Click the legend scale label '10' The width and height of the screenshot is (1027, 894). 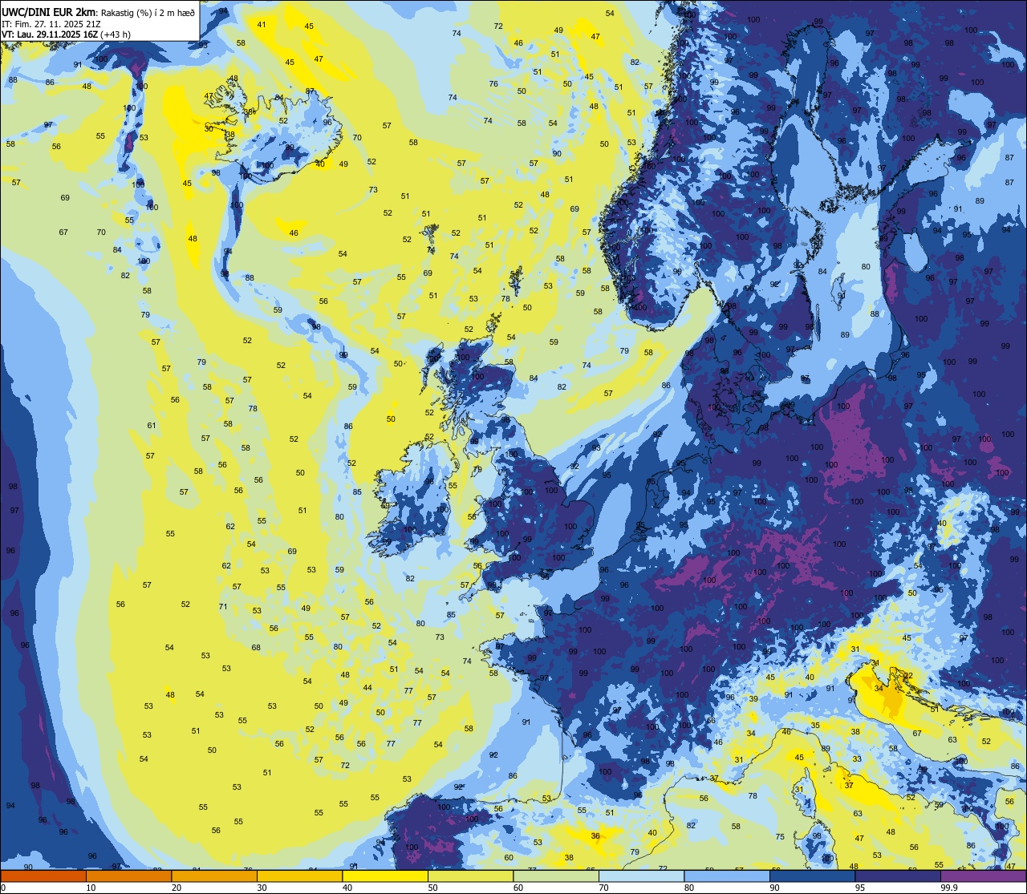click(x=91, y=888)
